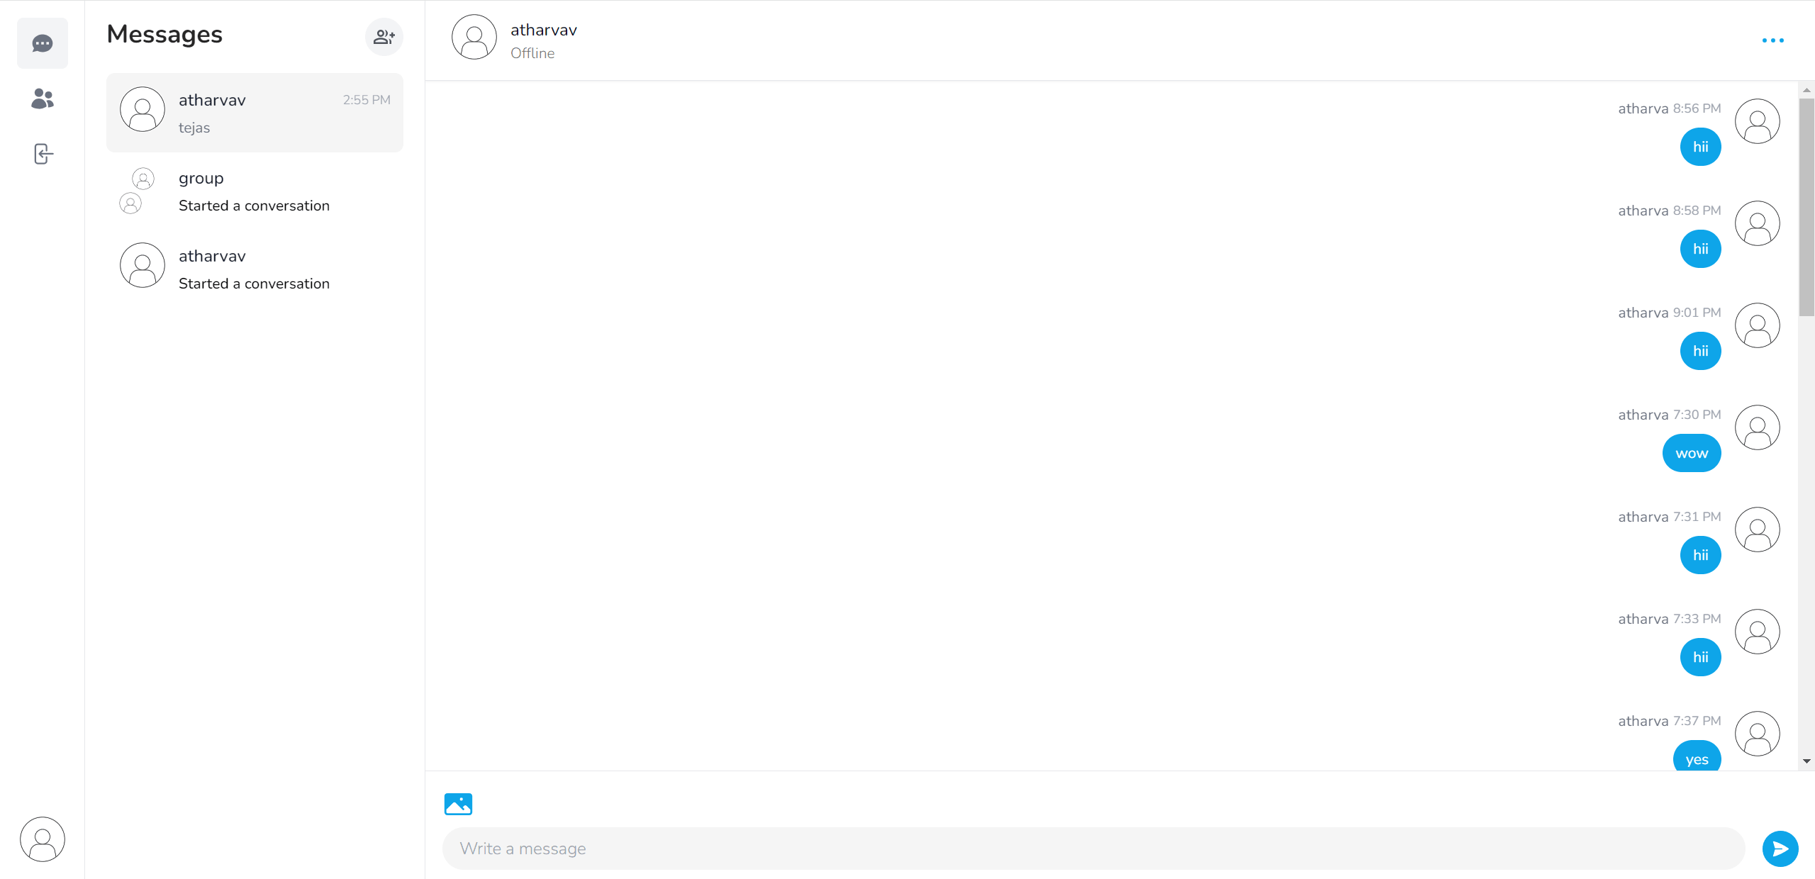Image resolution: width=1815 pixels, height=879 pixels.
Task: Click the 'wow' message bubble
Action: coord(1691,454)
